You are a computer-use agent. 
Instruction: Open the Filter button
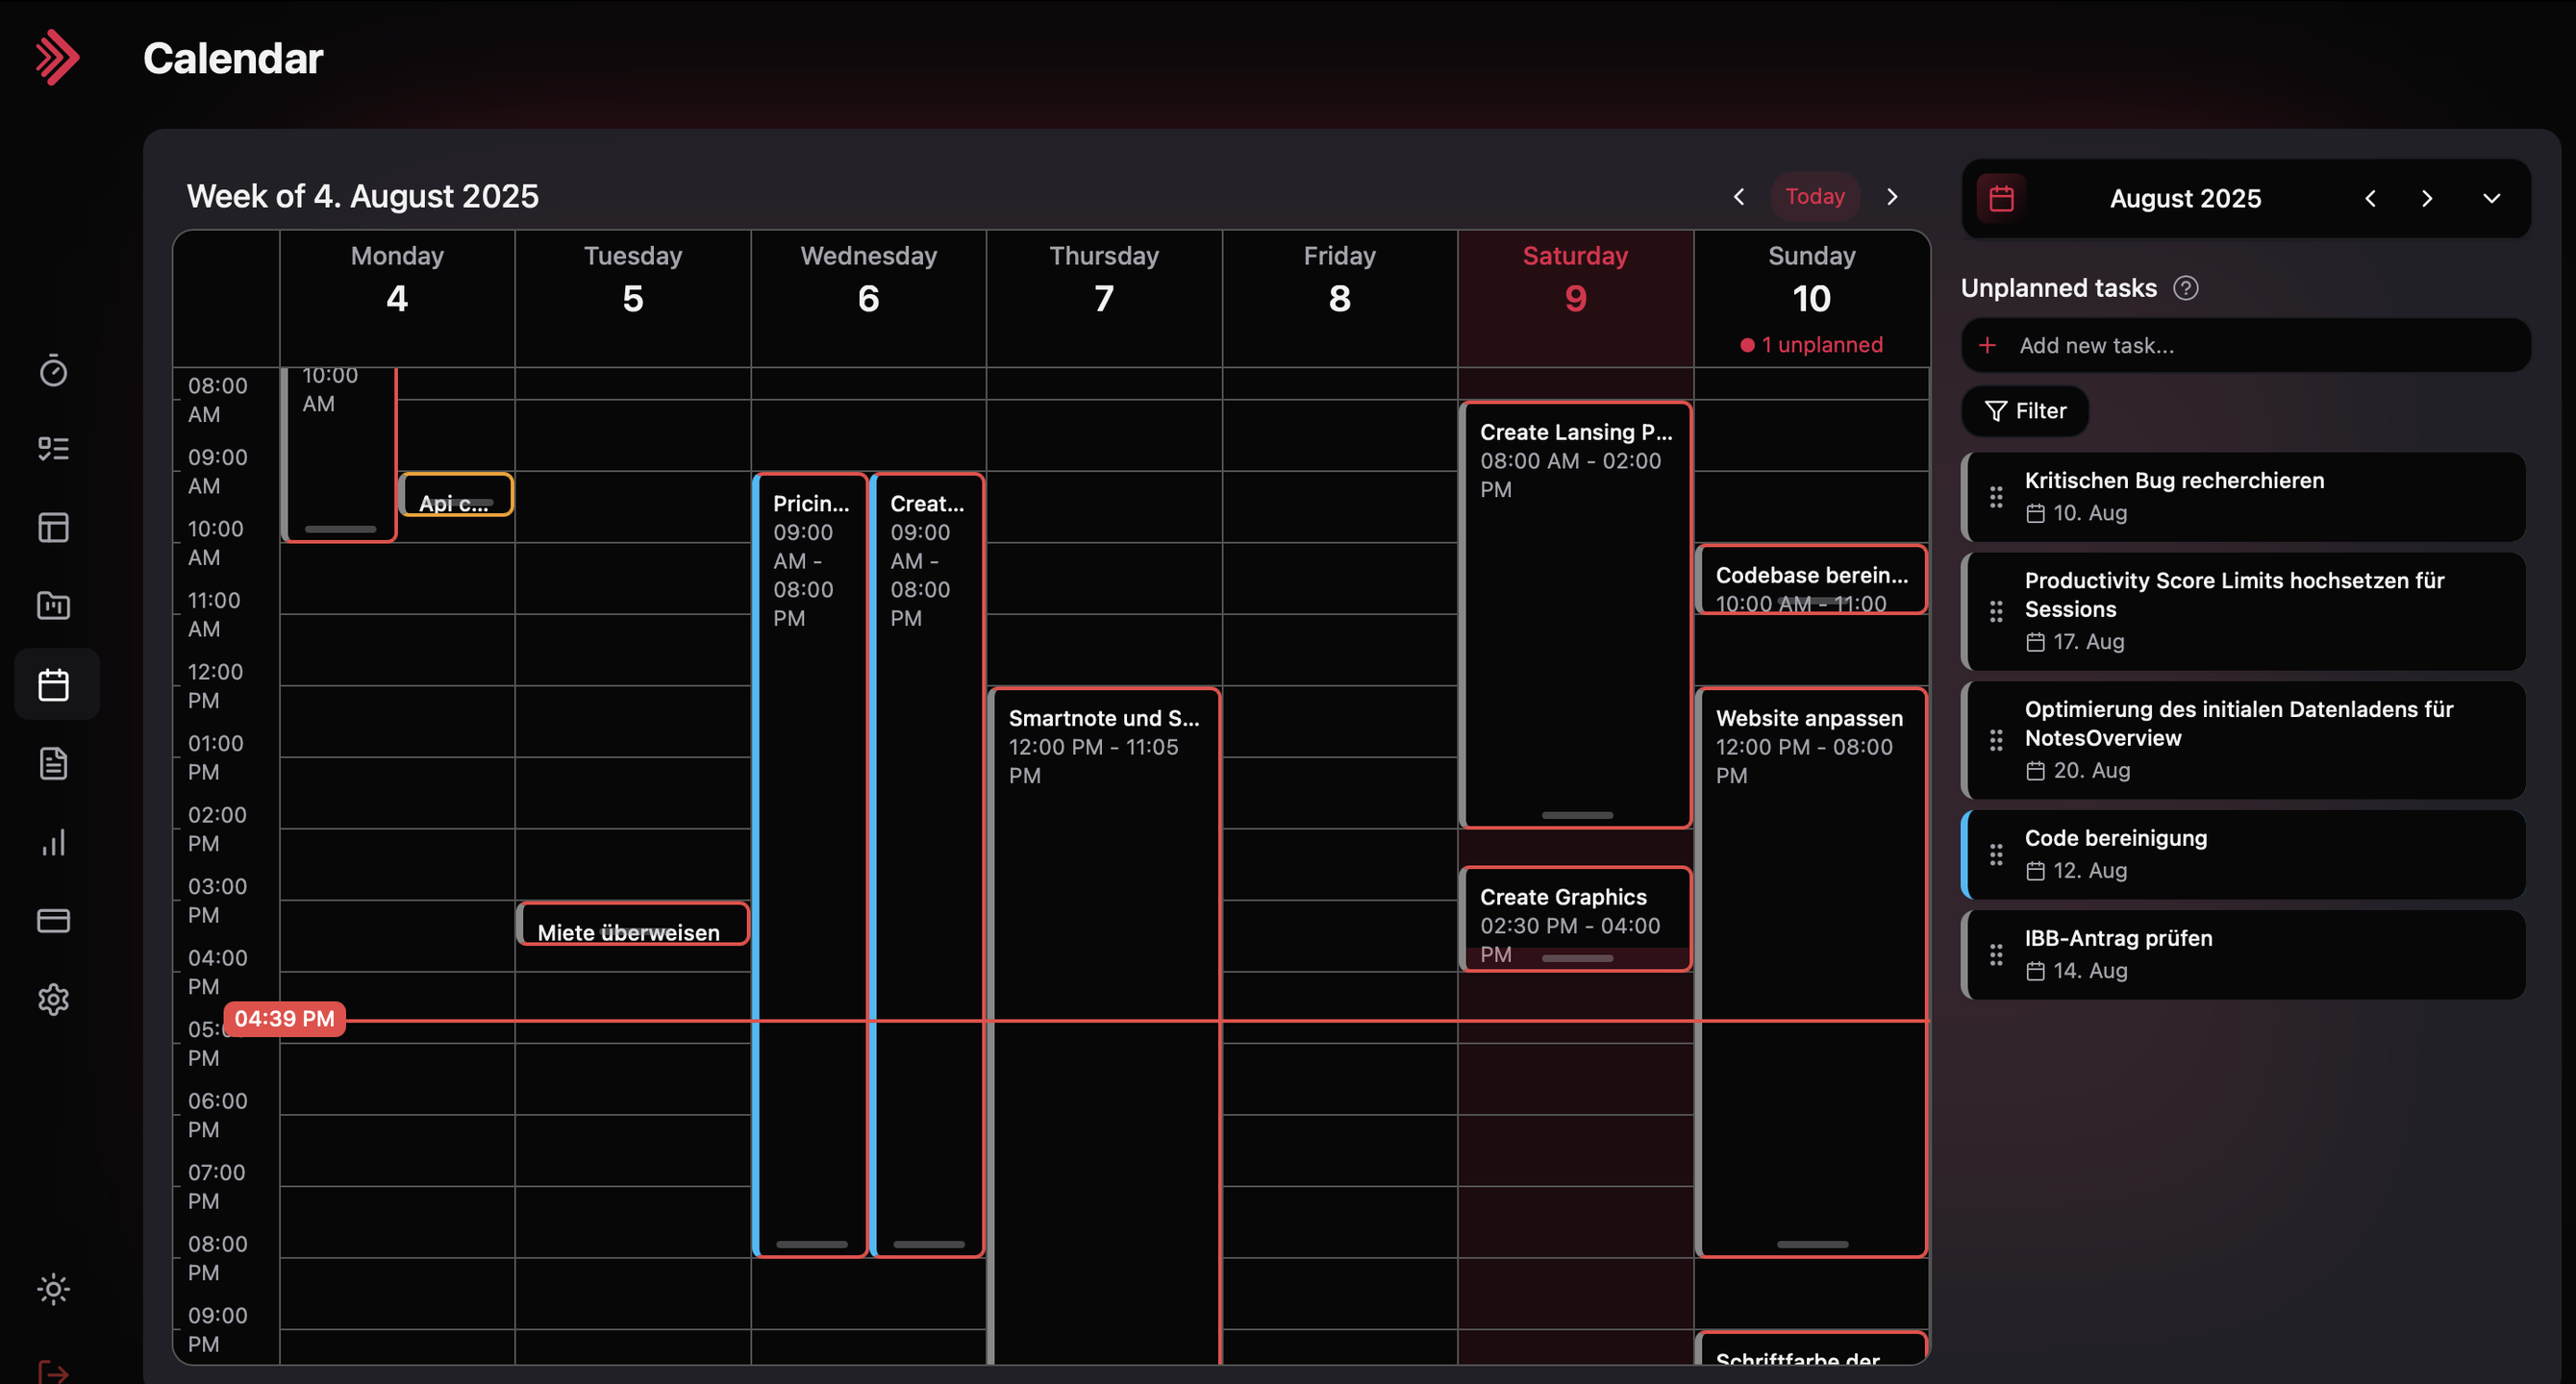coord(2025,410)
